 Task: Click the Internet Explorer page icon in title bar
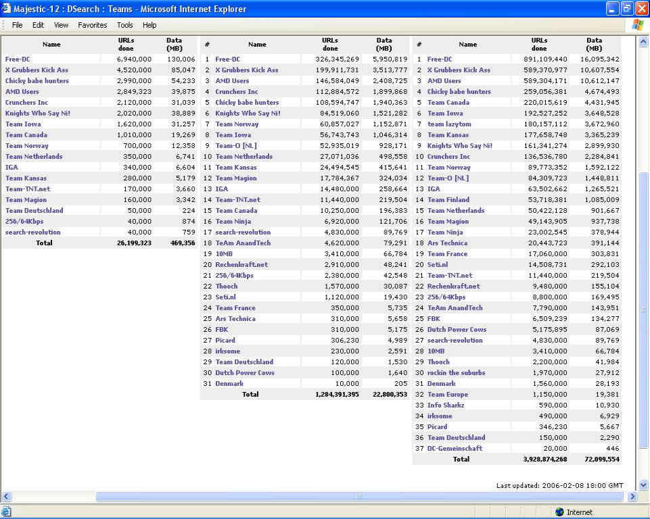tap(6, 8)
